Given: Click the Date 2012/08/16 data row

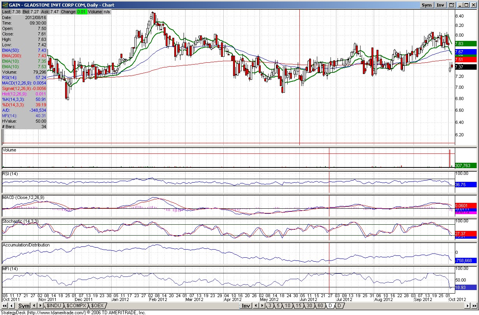Looking at the screenshot, I should (x=24, y=18).
